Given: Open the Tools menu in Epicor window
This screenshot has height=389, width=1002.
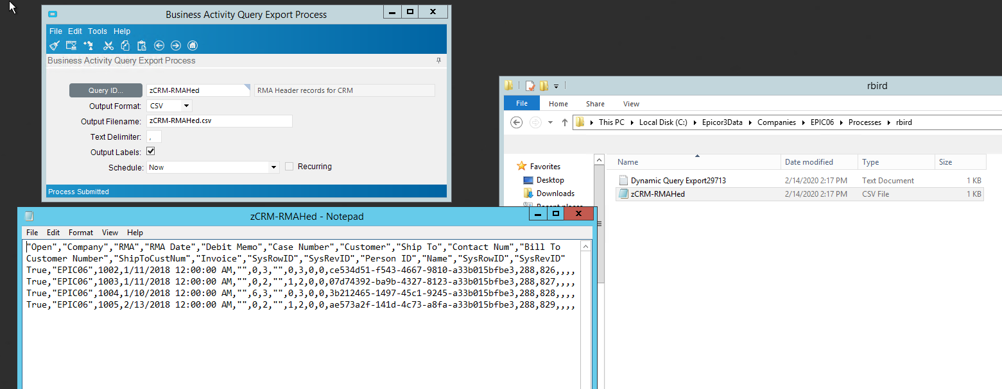Looking at the screenshot, I should coord(98,31).
